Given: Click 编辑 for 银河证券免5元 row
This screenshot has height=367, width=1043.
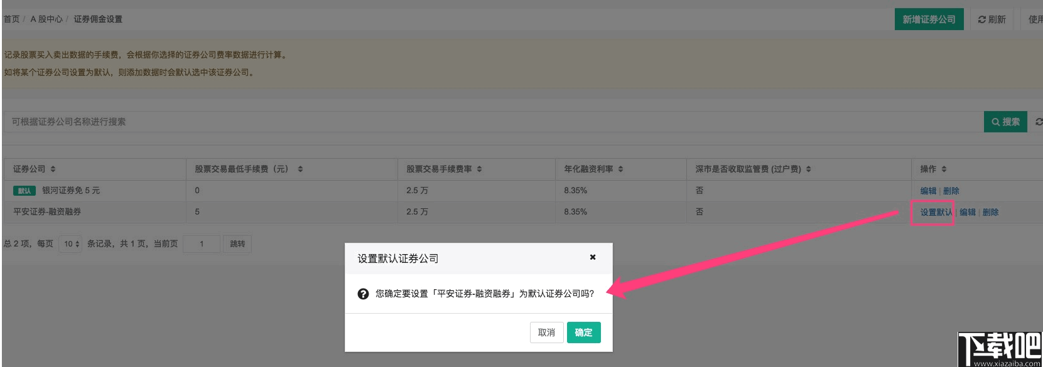Looking at the screenshot, I should pos(928,191).
